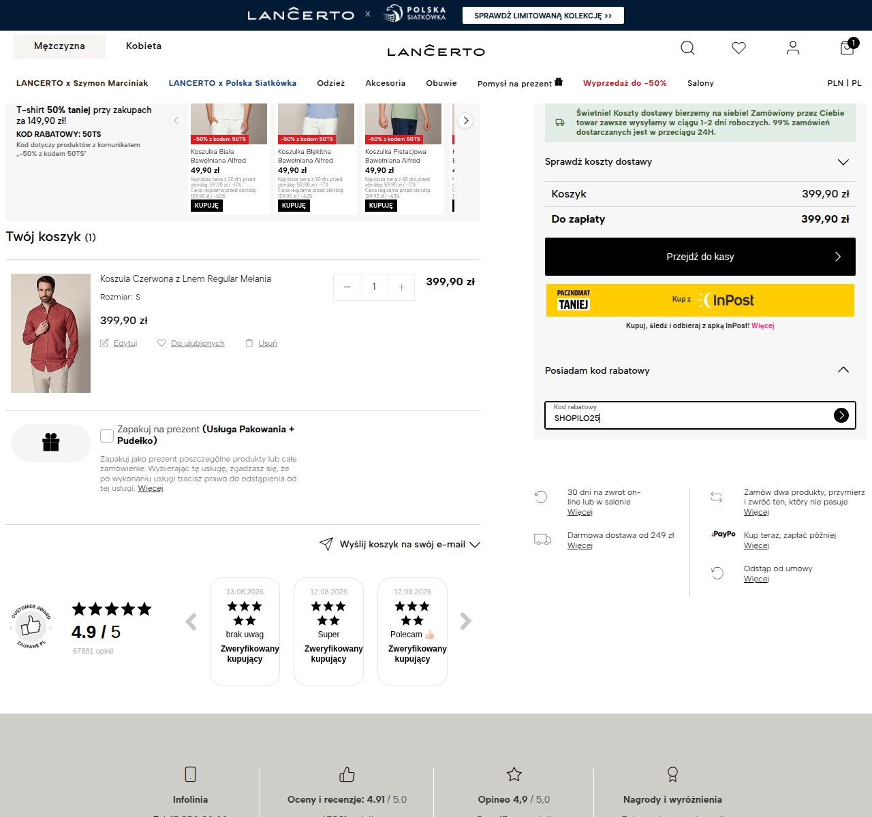Viewport: 872px width, 817px height.
Task: Click Sprawdź limitowaną kolekcję banner button
Action: pyautogui.click(x=543, y=16)
